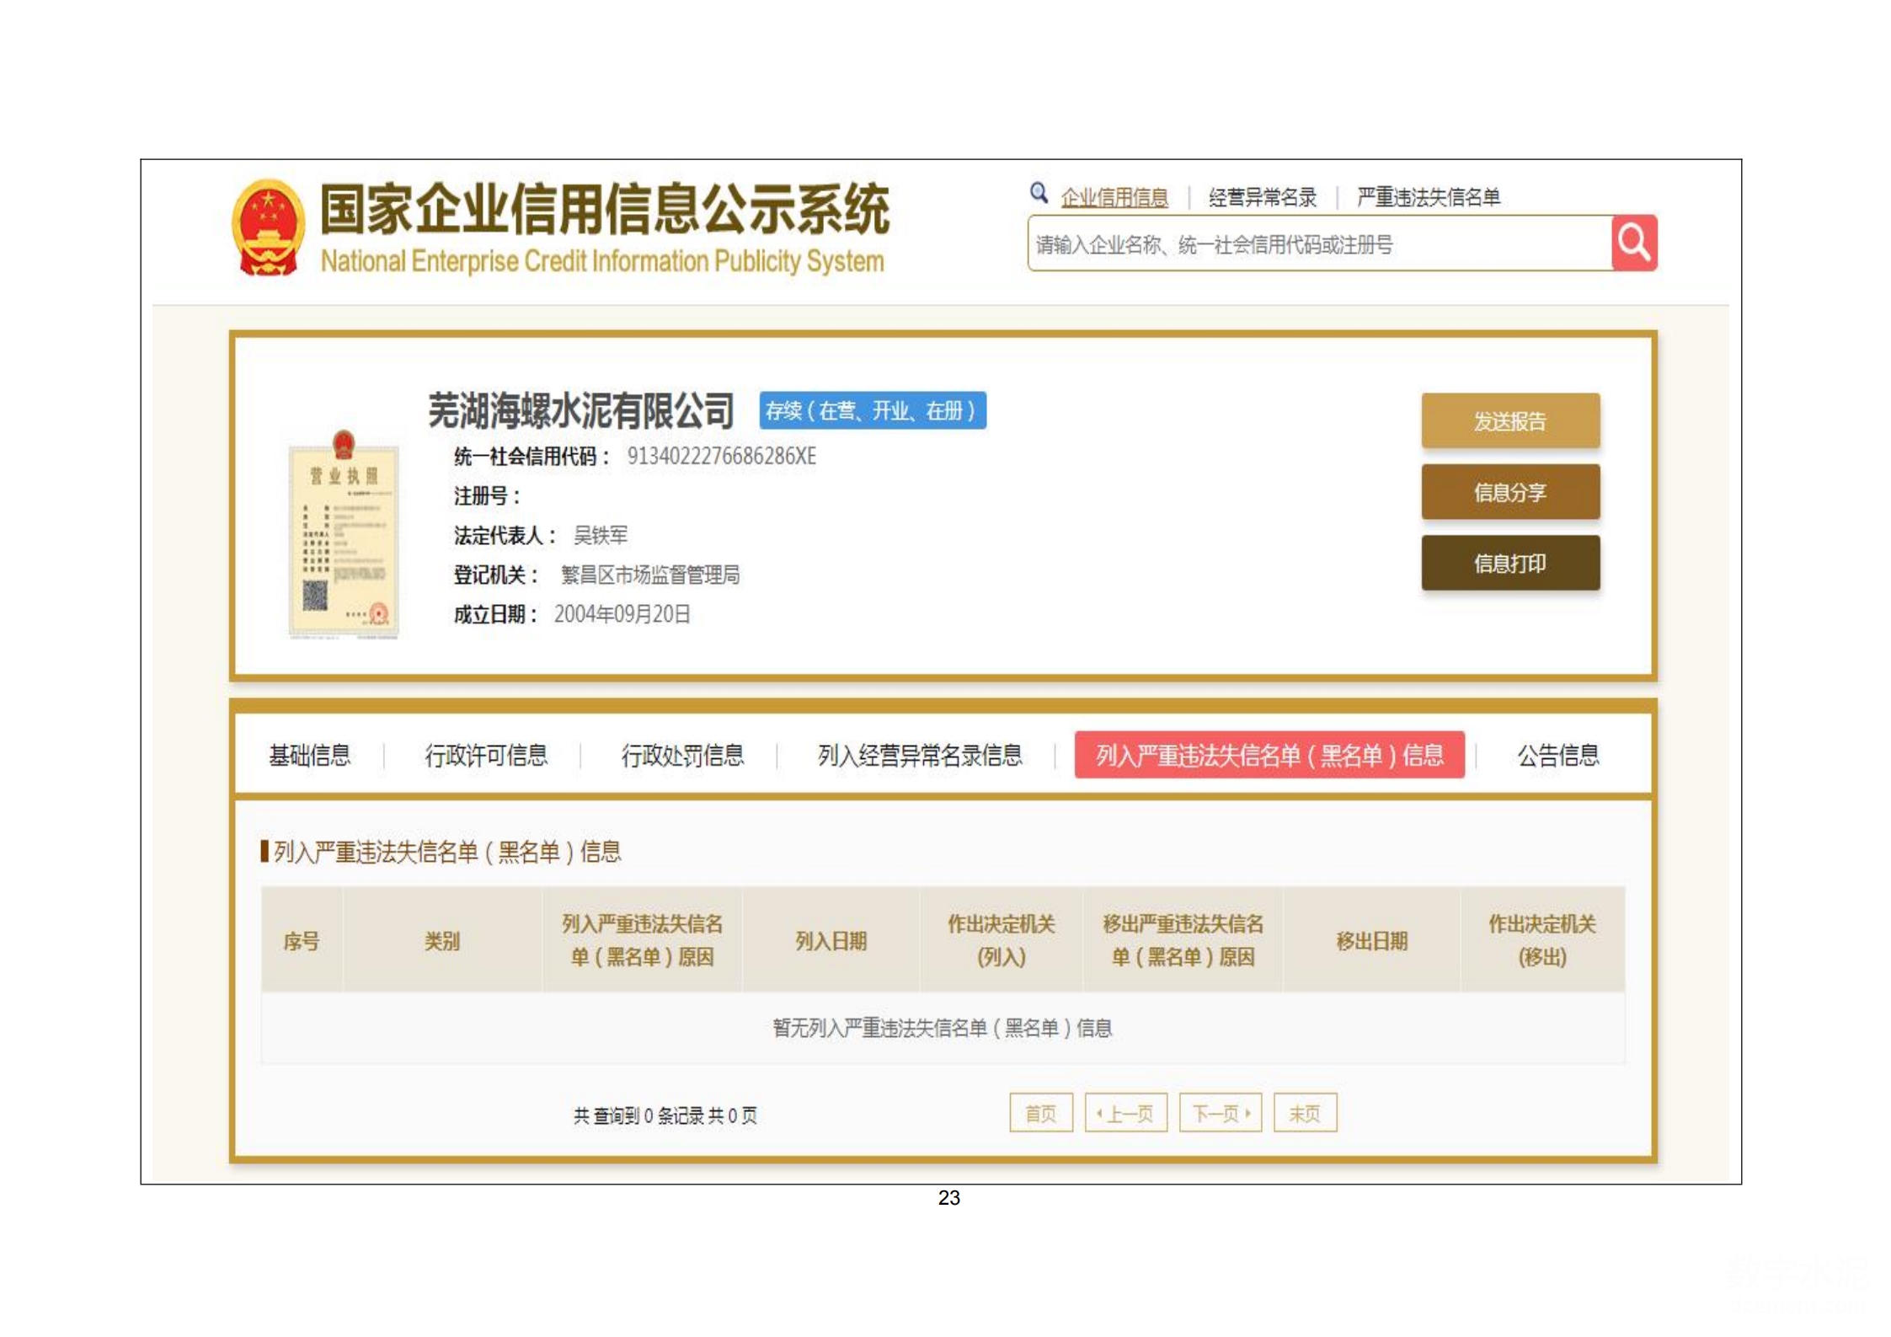
Task: Go to 首页 pagination button
Action: coord(1040,1113)
